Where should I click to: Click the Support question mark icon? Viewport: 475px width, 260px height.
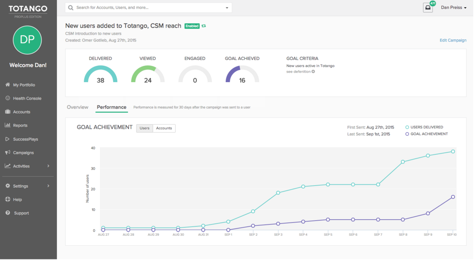pyautogui.click(x=7, y=213)
